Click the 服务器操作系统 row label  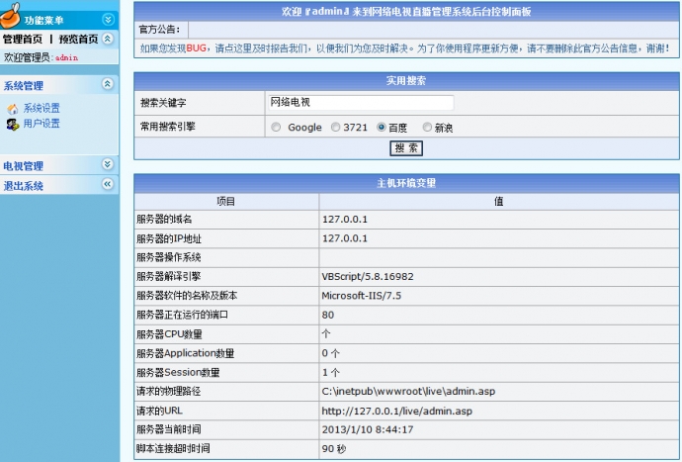pos(169,257)
